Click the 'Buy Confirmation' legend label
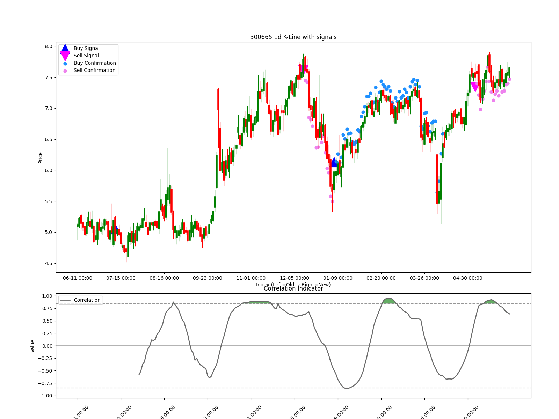 95,63
